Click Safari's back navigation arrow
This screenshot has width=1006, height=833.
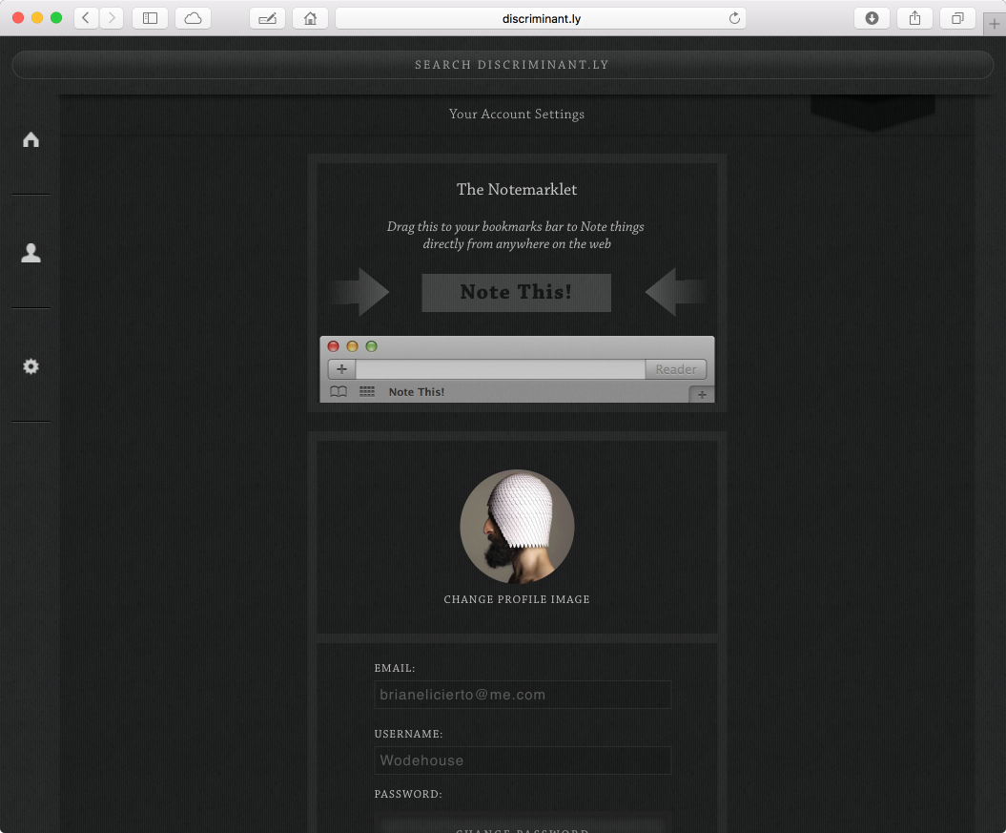point(86,18)
